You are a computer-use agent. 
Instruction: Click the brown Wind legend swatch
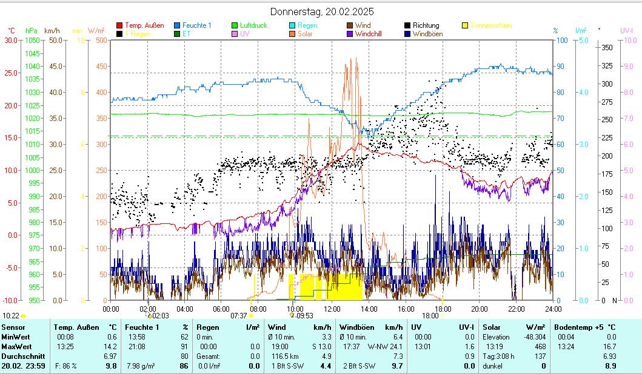tap(350, 25)
